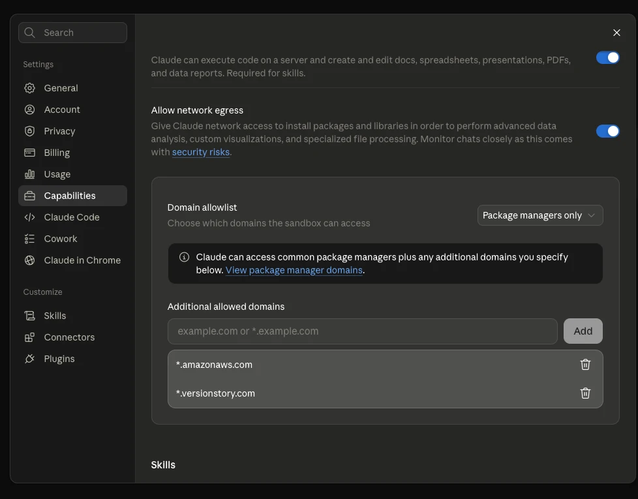The width and height of the screenshot is (638, 499).
Task: Open View package manager domains link
Action: [294, 270]
